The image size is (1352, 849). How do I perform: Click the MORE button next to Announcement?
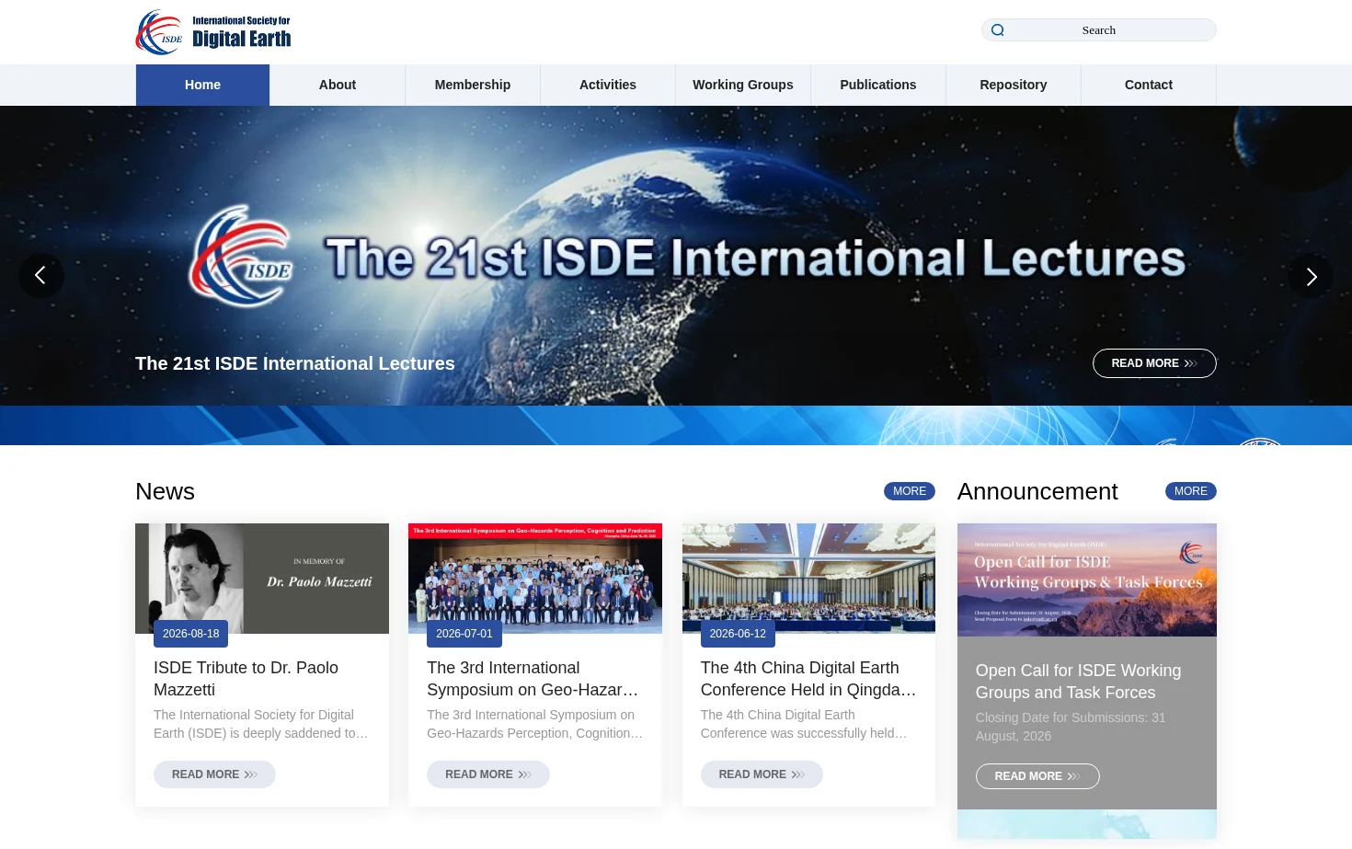pos(1191,491)
